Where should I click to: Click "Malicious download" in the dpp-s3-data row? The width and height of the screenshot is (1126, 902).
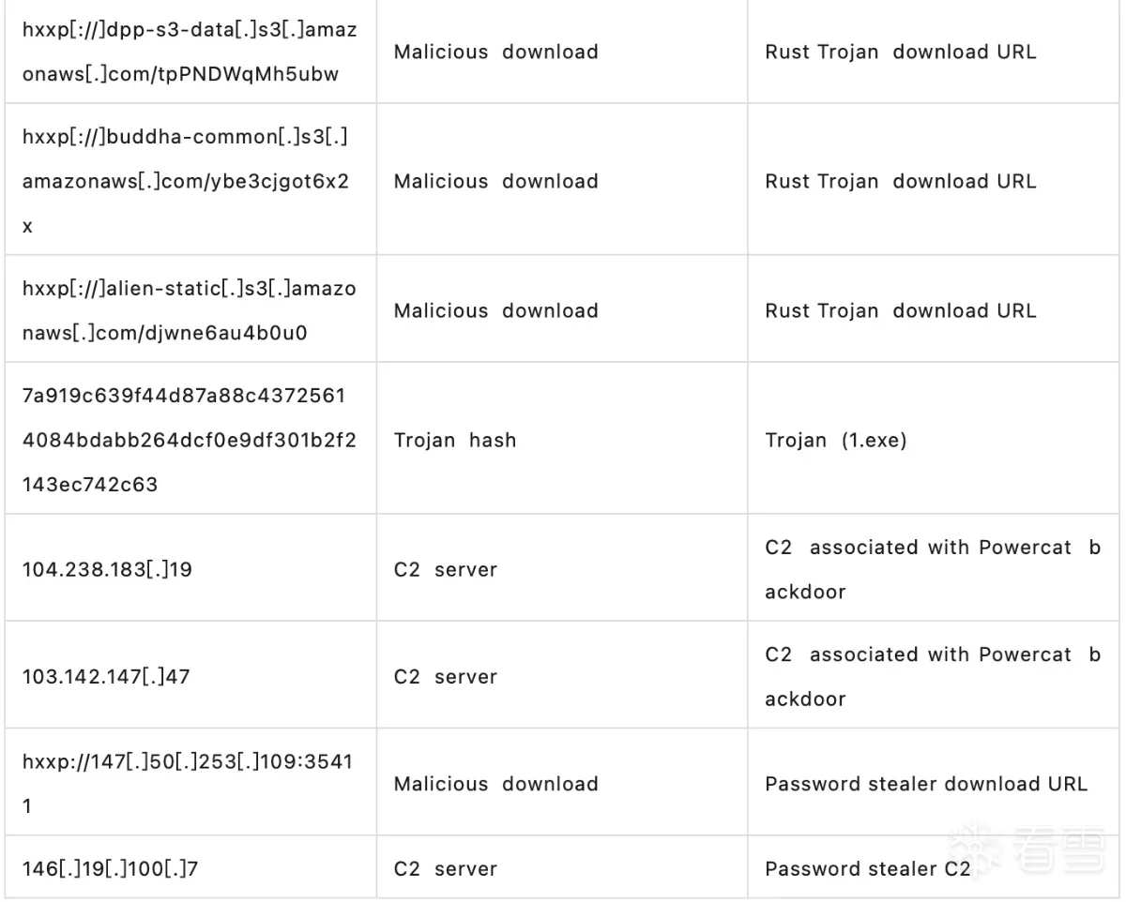point(495,52)
